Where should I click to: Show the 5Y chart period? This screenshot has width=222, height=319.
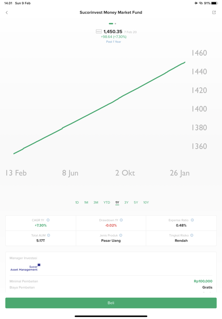136,202
